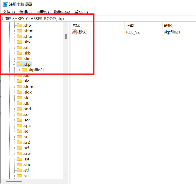Viewport: 196px width, 184px height.
Task: Click the tree scrollbar down arrow
Action: (66, 176)
